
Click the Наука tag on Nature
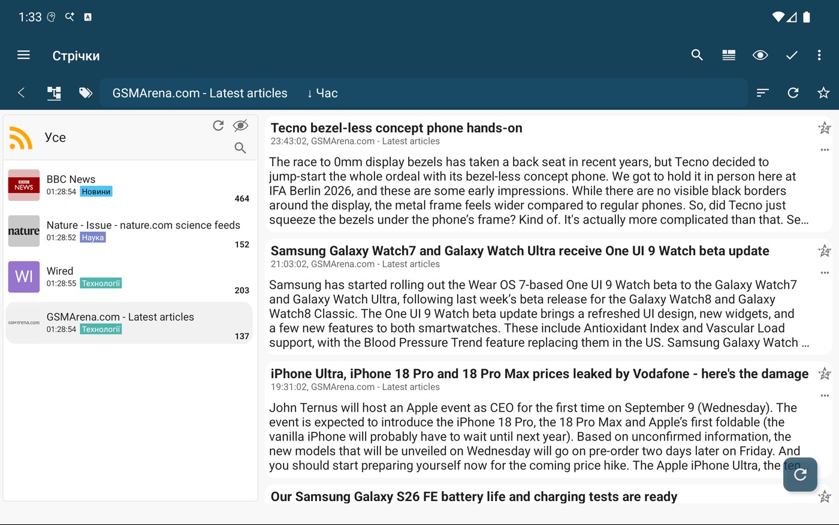[93, 237]
